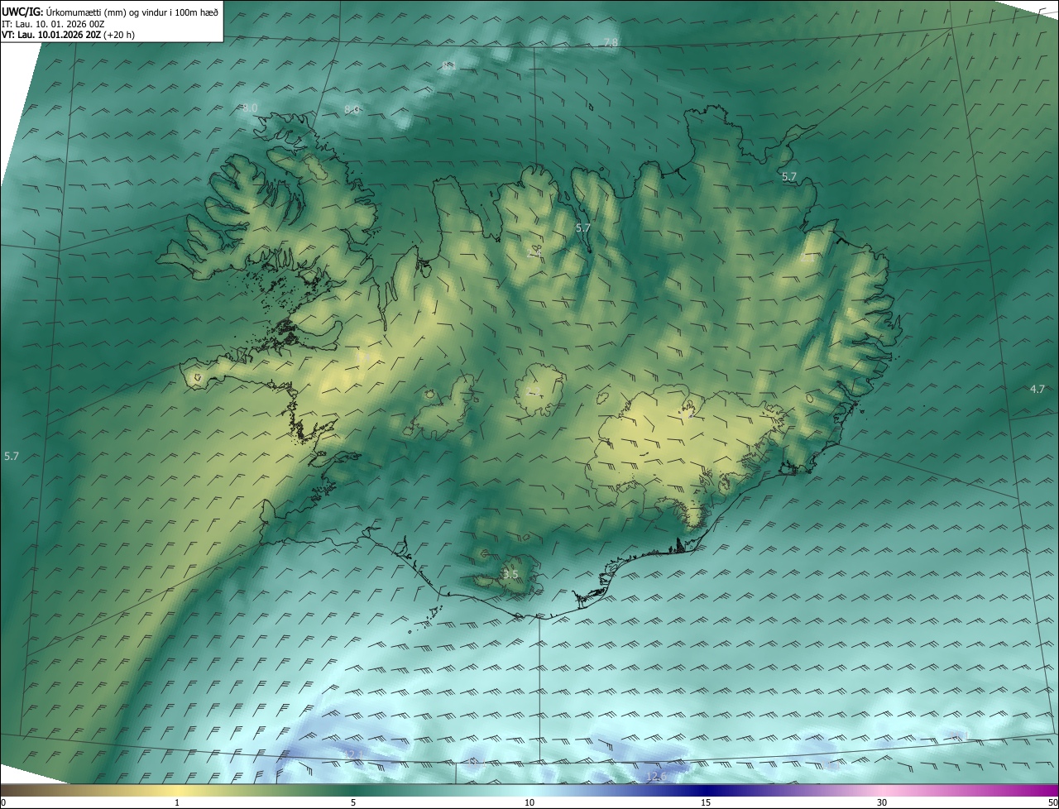
Task: Click the colorbar tick label 0
Action: (x=3, y=802)
